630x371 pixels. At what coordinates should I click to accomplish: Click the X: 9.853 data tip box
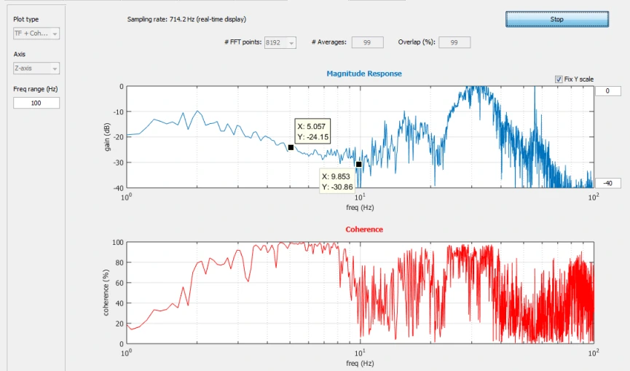[x=337, y=181]
